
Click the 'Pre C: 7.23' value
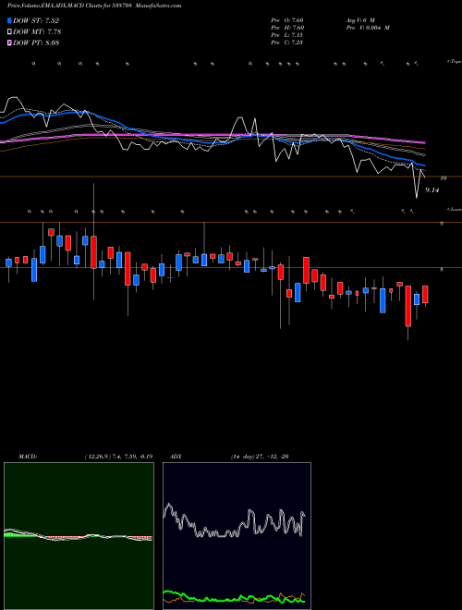[287, 43]
